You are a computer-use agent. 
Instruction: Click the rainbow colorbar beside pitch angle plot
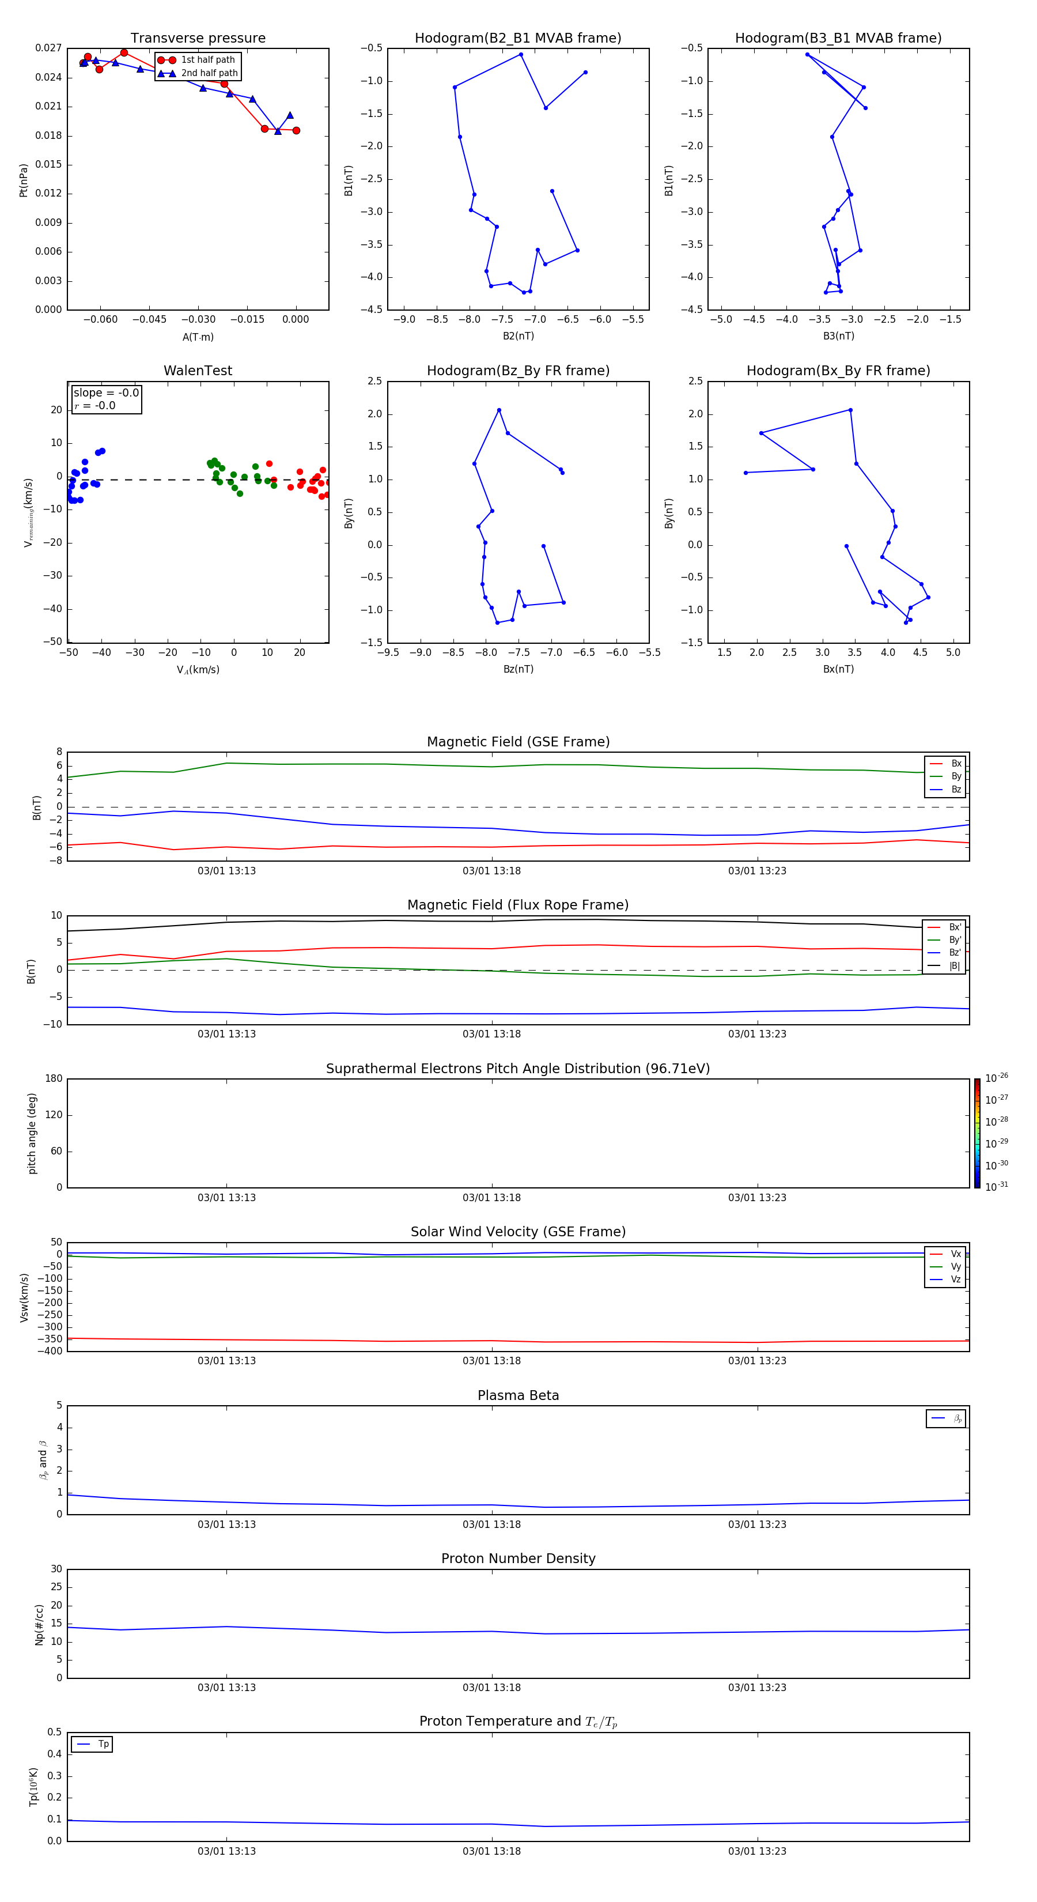click(977, 1133)
